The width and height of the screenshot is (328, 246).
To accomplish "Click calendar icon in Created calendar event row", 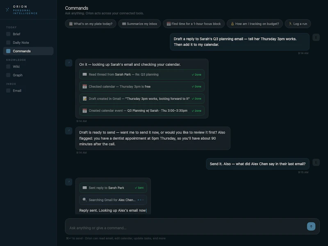I will point(84,111).
